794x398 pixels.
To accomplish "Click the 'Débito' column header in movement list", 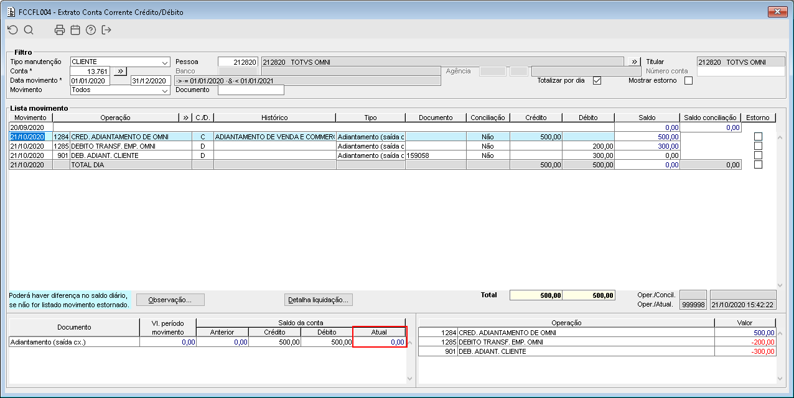I will [x=588, y=118].
